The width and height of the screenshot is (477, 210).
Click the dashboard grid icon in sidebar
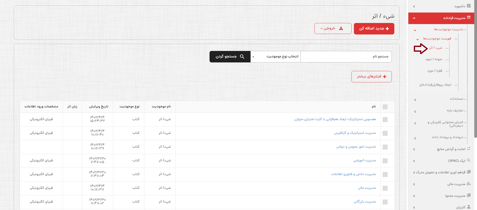pos(469,6)
